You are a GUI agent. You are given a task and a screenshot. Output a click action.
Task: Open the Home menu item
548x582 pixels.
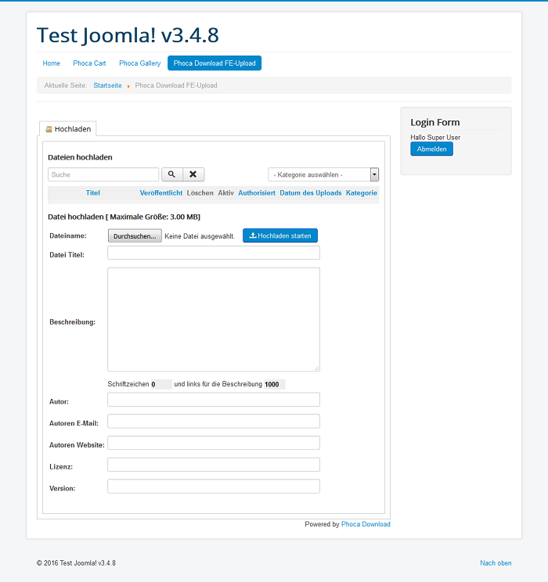coord(52,63)
